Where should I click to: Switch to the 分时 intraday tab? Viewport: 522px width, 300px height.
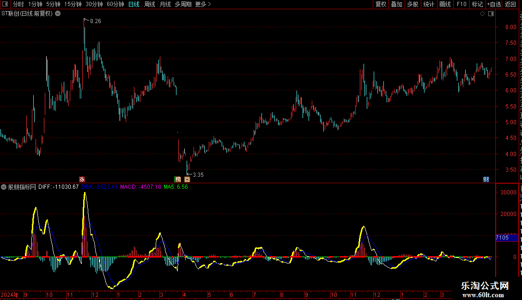pos(18,4)
